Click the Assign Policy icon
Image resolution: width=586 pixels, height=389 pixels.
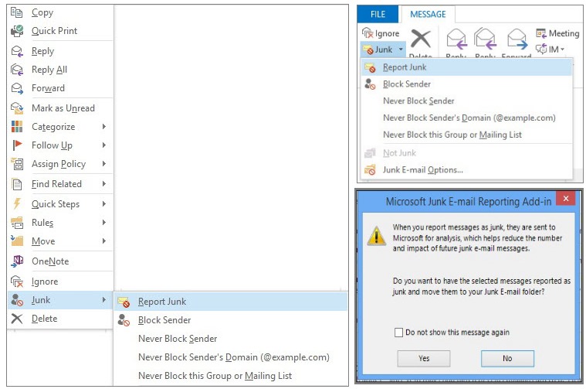(x=17, y=164)
